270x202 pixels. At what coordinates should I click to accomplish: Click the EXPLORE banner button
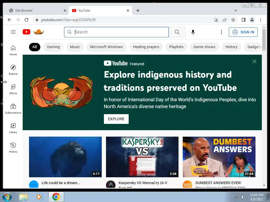pyautogui.click(x=116, y=119)
